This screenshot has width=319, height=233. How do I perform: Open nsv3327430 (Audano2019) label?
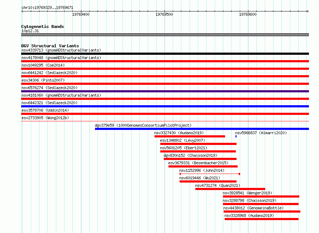pos(179,133)
